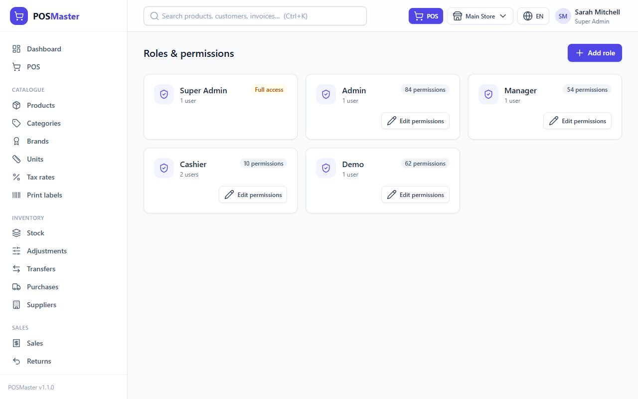Viewport: 638px width, 399px height.
Task: Click the POS cart icon in sidebar
Action: coord(16,67)
